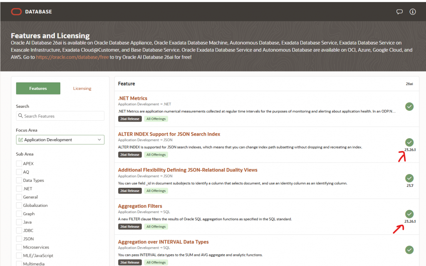Click 26ai Release tag under ALTER INDEX
The height and width of the screenshot is (266, 426).
tap(130, 155)
